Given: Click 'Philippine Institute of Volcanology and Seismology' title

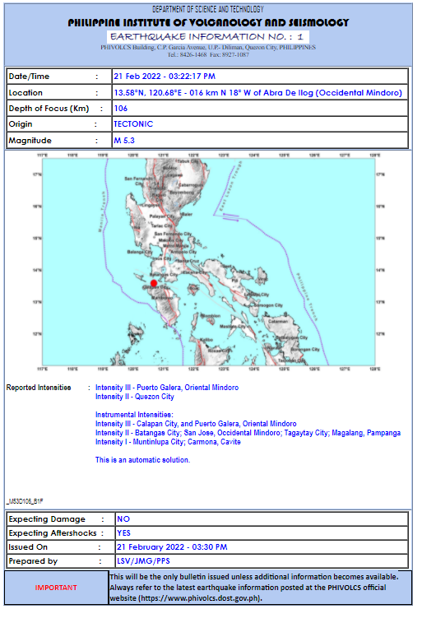Looking at the screenshot, I should (208, 23).
